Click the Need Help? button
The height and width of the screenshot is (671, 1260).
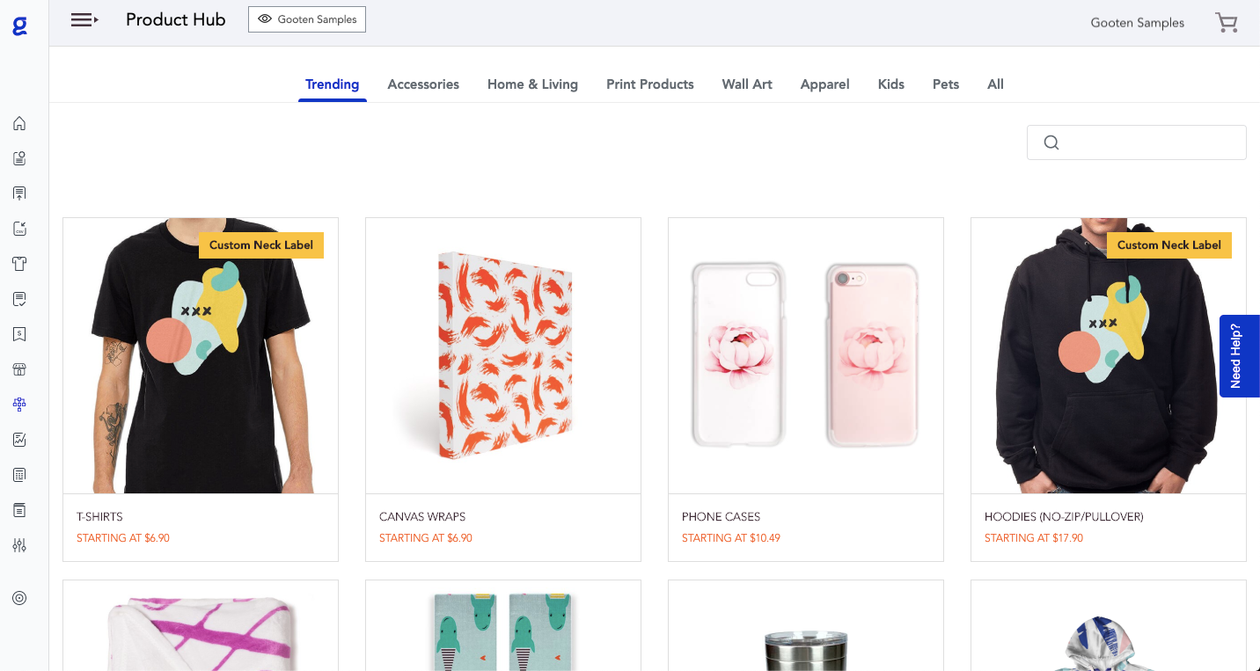tap(1239, 356)
